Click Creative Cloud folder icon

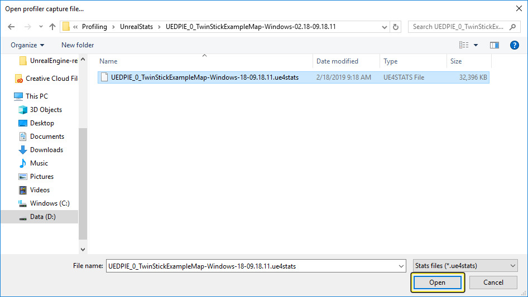[x=19, y=79]
